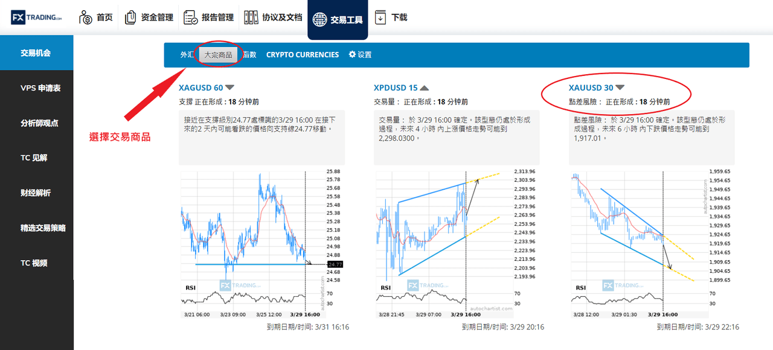Viewport: 773px width, 350px height.
Task: Click the 下载 menu label
Action: pyautogui.click(x=399, y=17)
